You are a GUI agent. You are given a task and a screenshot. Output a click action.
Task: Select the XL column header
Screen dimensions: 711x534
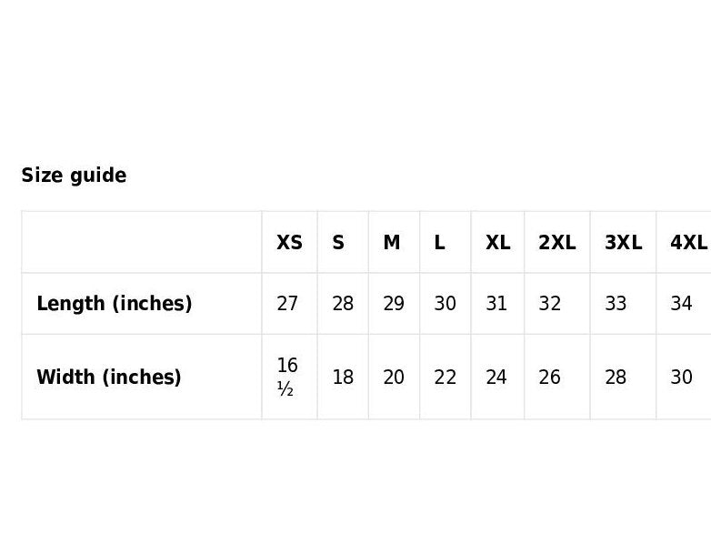pos(497,243)
